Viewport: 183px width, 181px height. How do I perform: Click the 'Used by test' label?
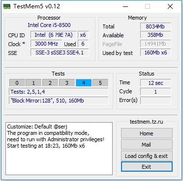tap(118, 53)
